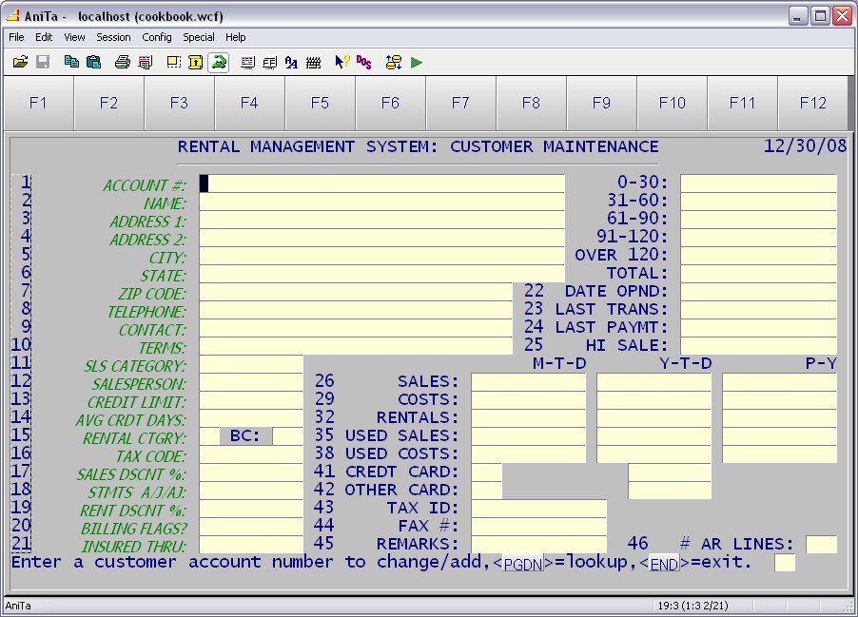Click the F9 function key button

pos(601,103)
